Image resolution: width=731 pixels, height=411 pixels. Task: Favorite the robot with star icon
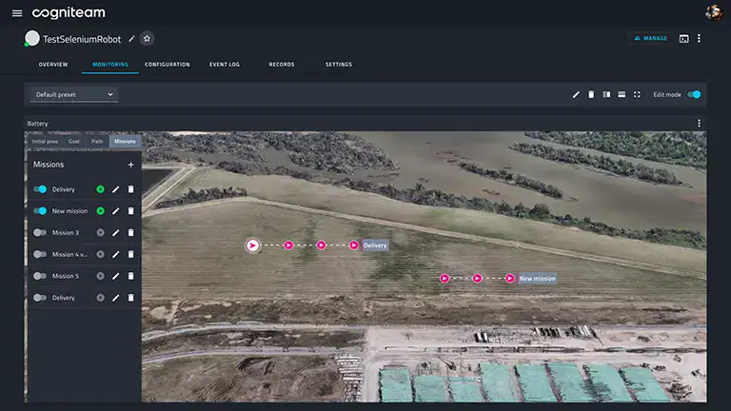pos(147,39)
